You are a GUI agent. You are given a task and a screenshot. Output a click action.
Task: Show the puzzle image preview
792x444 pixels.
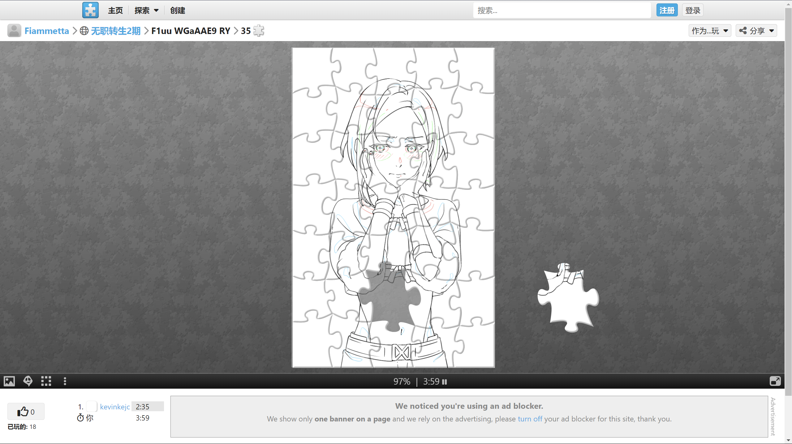(9, 381)
